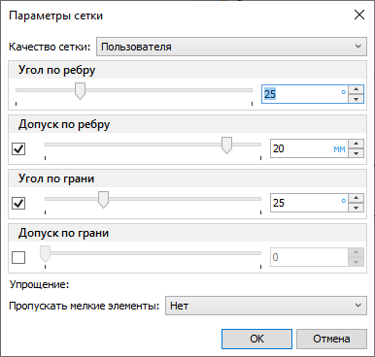Click the Угол по грани value field
Image resolution: width=375 pixels, height=357 pixels.
pyautogui.click(x=309, y=203)
